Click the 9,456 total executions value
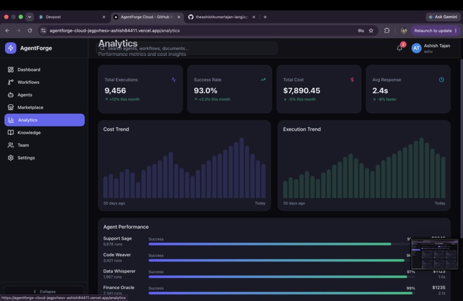This screenshot has width=463, height=301. pos(115,91)
